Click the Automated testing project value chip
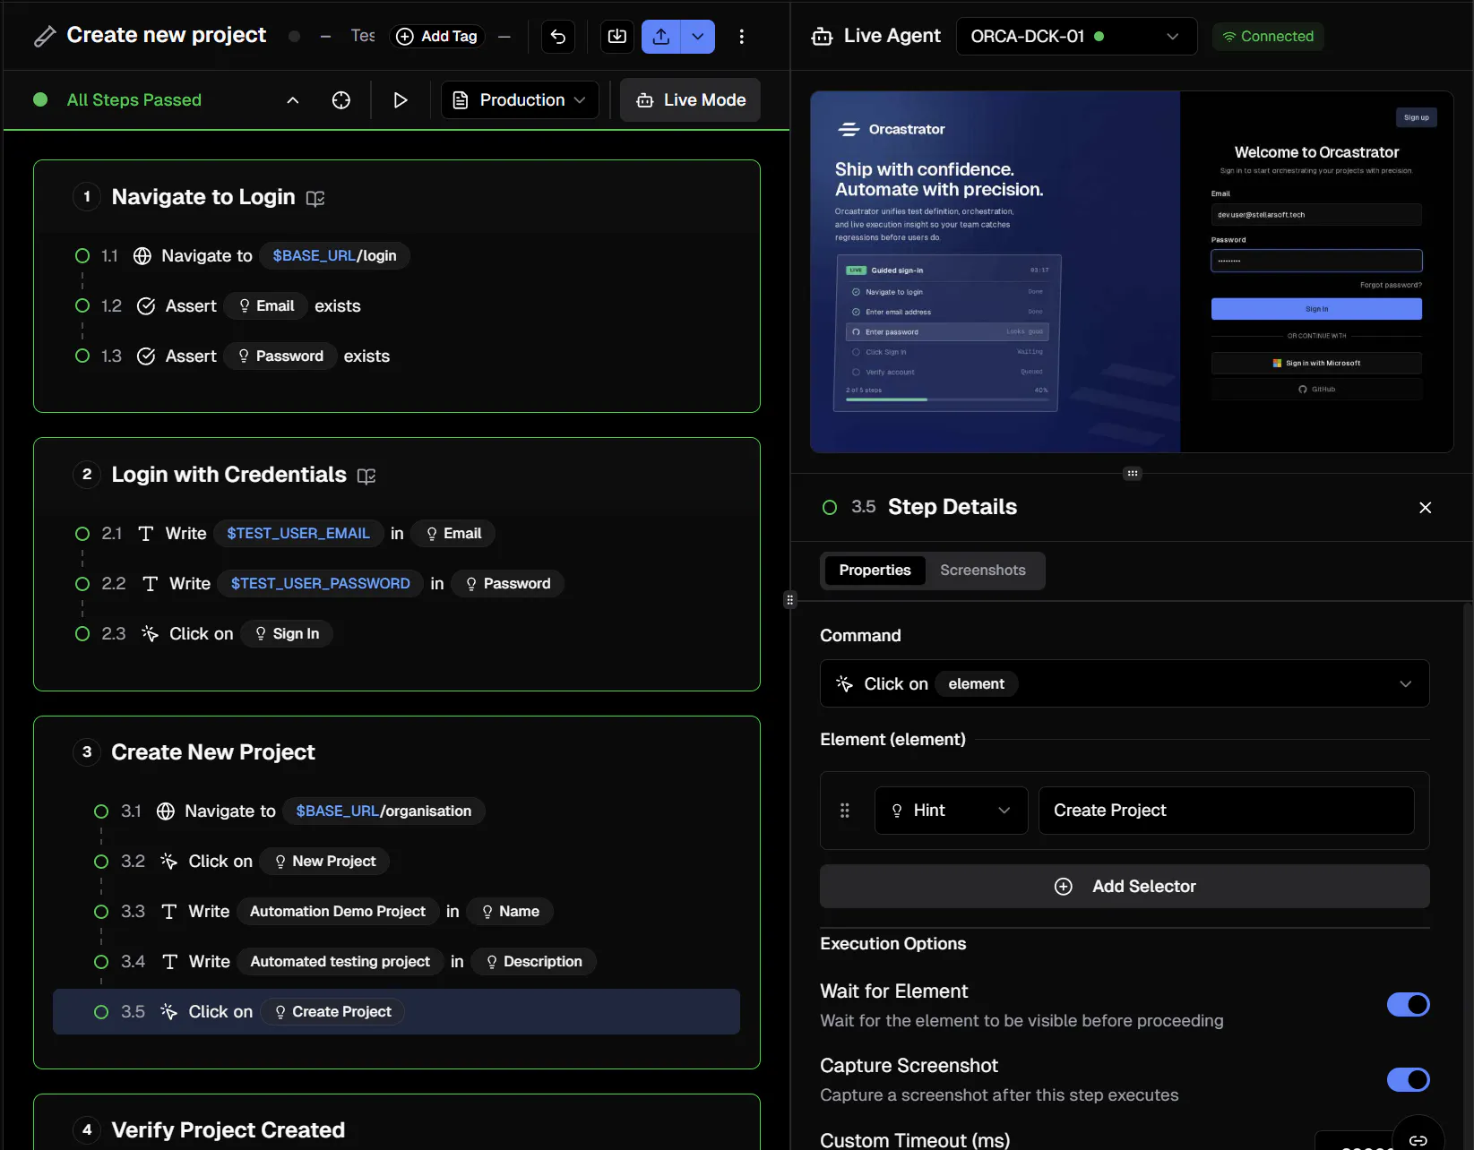This screenshot has height=1150, width=1474. point(340,962)
